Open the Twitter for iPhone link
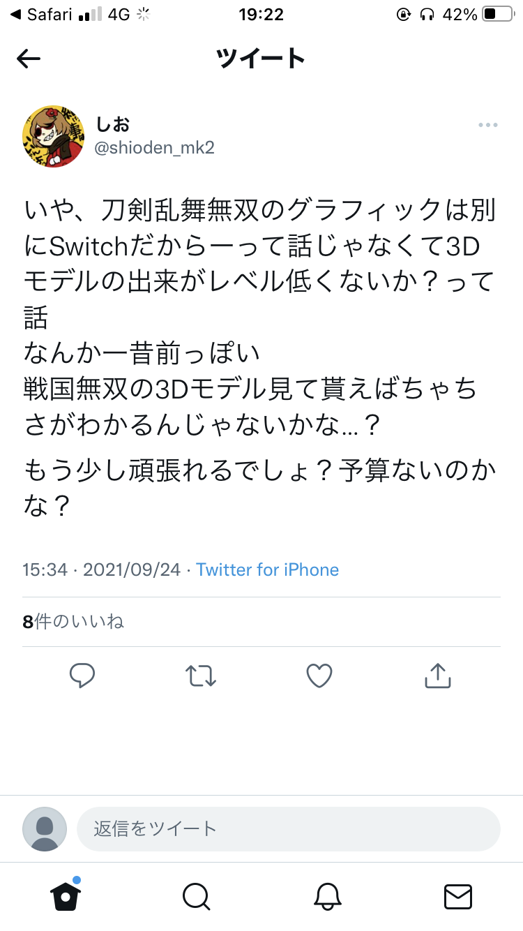This screenshot has width=523, height=931. click(x=268, y=569)
